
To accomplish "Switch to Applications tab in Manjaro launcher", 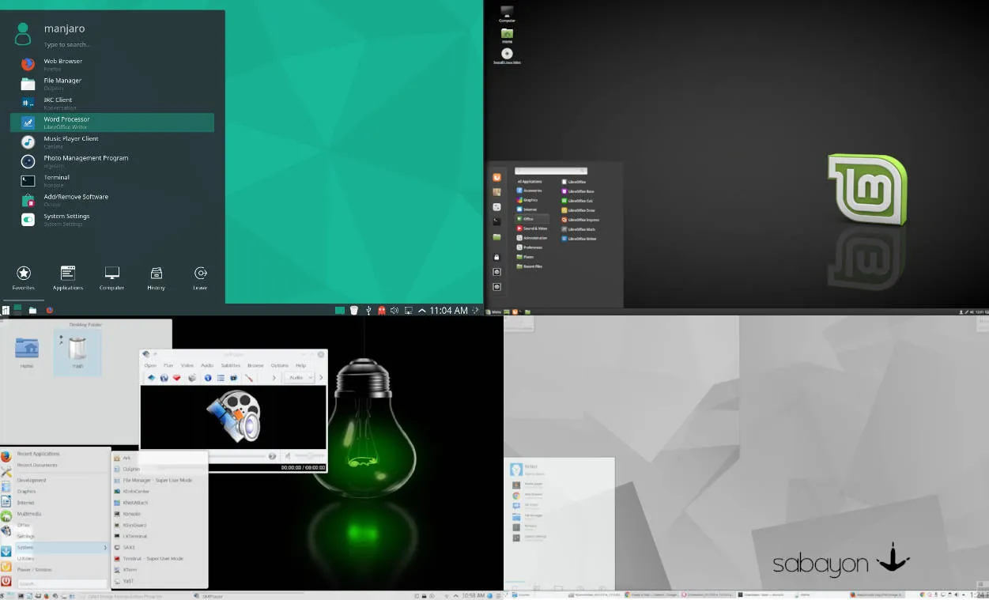I will coord(68,277).
